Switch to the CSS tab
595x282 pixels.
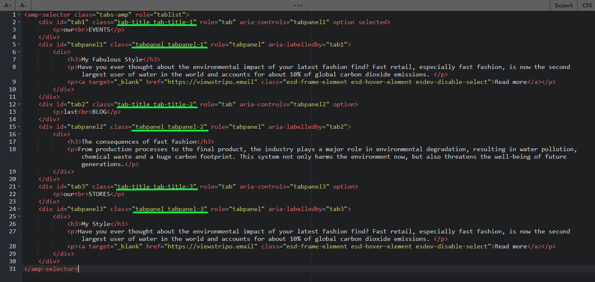coord(587,5)
